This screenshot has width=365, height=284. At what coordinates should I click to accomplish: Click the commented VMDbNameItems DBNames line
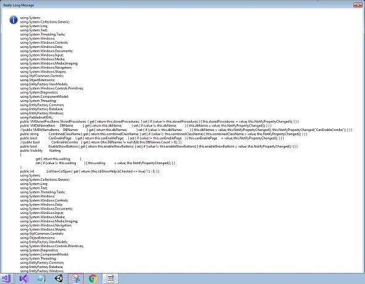(186, 130)
